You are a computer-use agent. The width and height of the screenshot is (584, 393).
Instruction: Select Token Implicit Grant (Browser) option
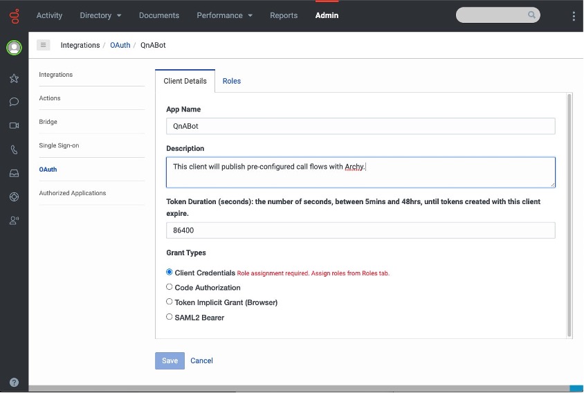[x=169, y=302]
